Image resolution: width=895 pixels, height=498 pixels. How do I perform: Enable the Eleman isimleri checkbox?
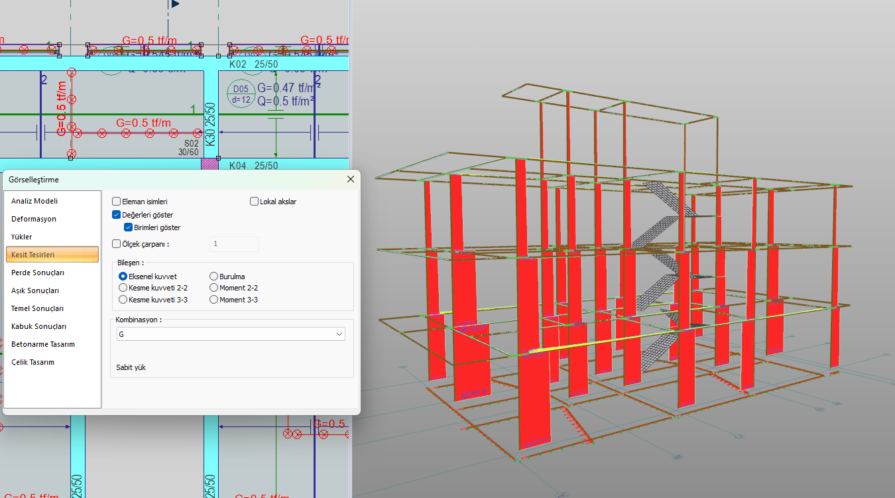point(117,202)
